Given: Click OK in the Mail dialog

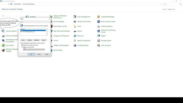Looking at the screenshot, I should click(x=31, y=54).
